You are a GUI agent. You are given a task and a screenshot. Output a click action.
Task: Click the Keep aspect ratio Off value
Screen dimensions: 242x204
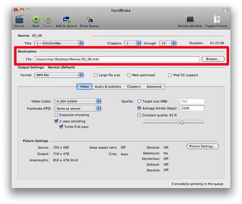[123, 147]
